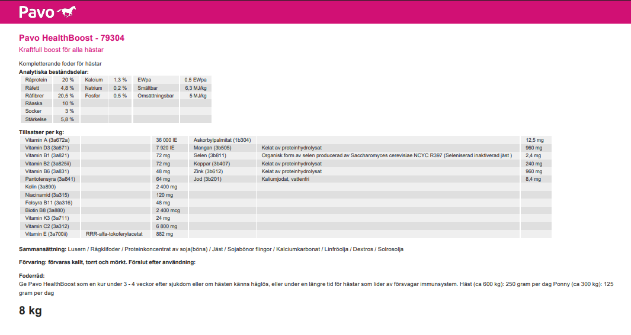Viewport: 631px width, 335px height.
Task: Click the '4,8 %' value
Action: click(x=68, y=88)
